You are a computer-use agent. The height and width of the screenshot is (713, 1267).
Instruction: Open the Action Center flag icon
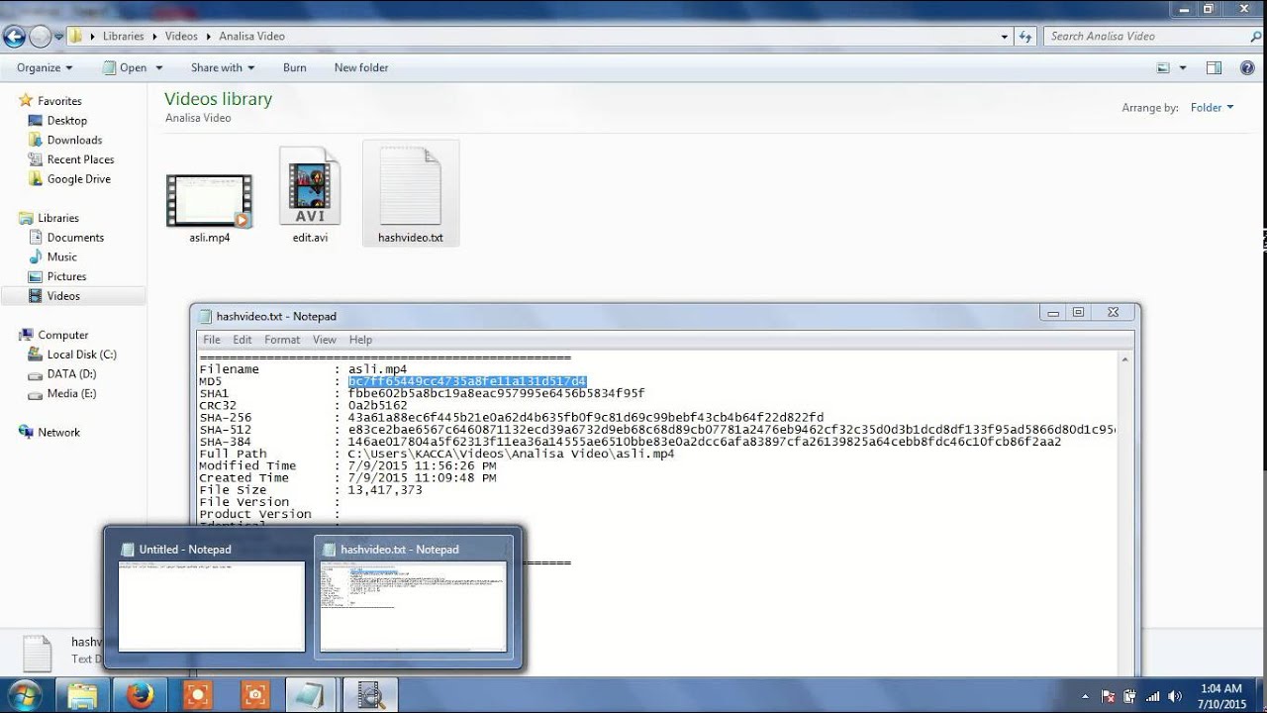point(1108,696)
